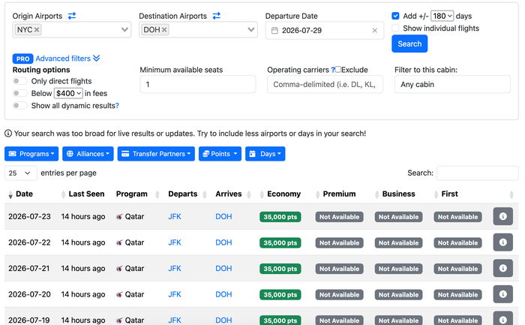525x325 pixels.
Task: Check the Exclude operating carriers box
Action: (338, 69)
